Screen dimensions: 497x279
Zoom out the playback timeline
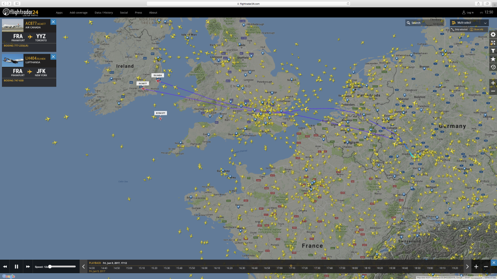pos(485,267)
